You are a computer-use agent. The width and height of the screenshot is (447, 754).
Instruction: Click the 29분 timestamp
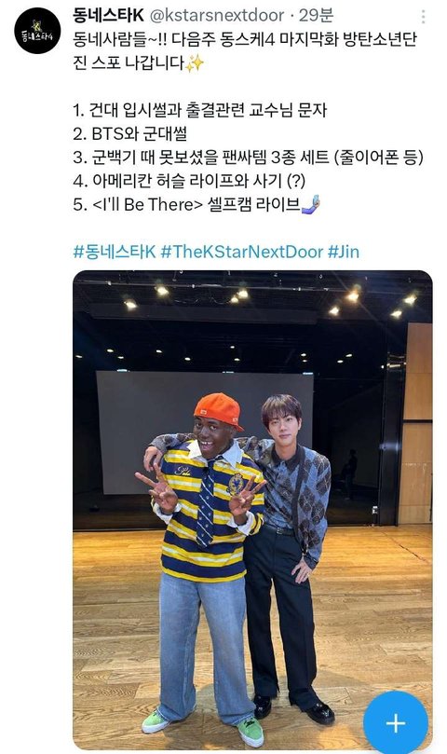(316, 16)
